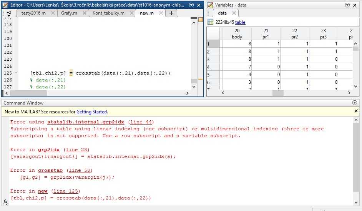
Task: Open the 'table' class link
Action: 240,22
